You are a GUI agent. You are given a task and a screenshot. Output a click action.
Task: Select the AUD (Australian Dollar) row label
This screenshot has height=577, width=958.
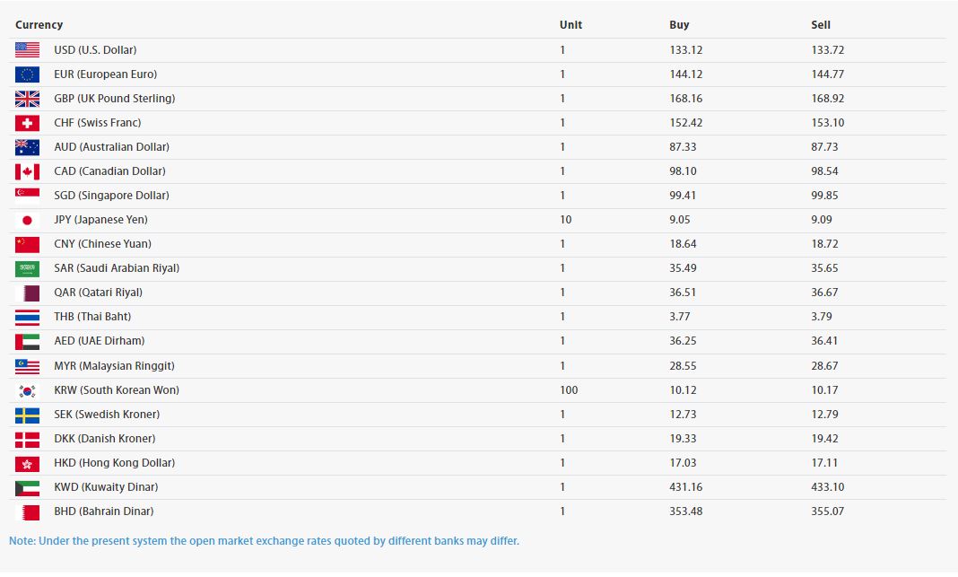(x=111, y=147)
